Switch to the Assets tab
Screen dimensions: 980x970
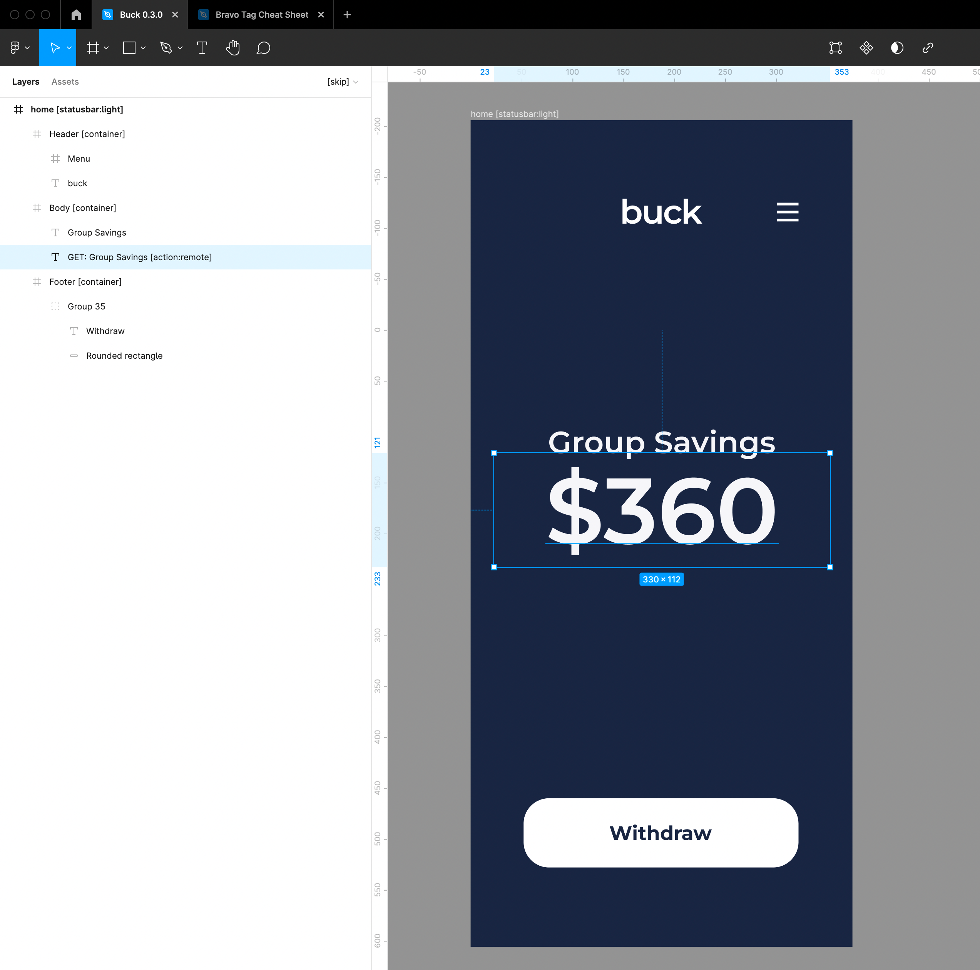pos(65,82)
